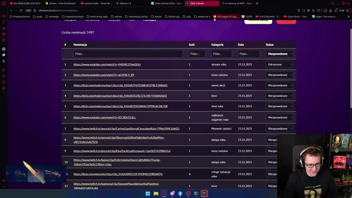Open ProjektyDomow bookmarks folder
Image resolution: width=352 pixels, height=198 pixels.
click(20, 16)
